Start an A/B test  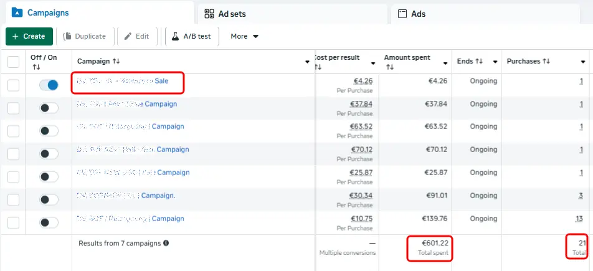coord(192,36)
